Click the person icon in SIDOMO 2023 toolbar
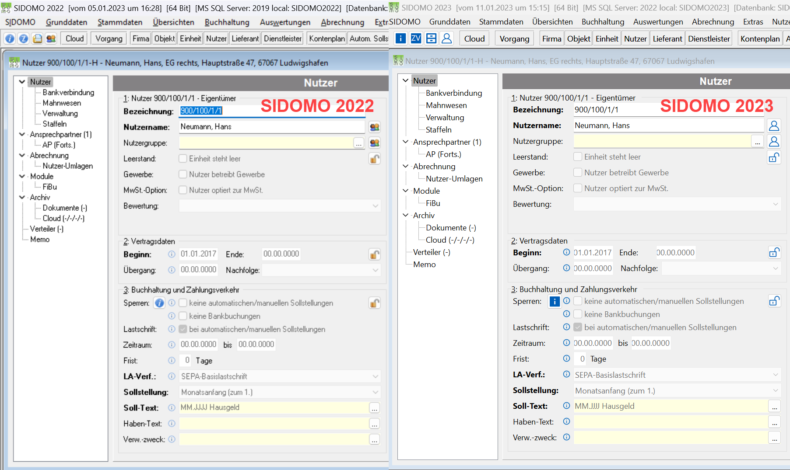Image resolution: width=790 pixels, height=470 pixels. click(447, 38)
